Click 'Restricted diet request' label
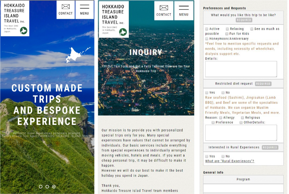289x194 pixels. (x=234, y=84)
